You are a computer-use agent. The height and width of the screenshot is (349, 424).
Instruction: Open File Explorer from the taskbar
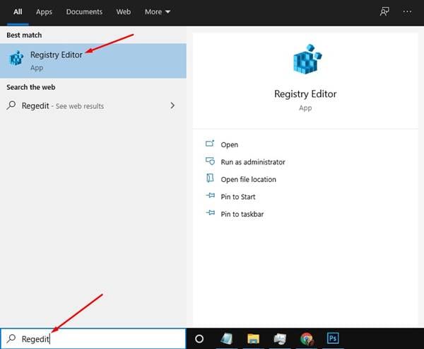[254, 338]
